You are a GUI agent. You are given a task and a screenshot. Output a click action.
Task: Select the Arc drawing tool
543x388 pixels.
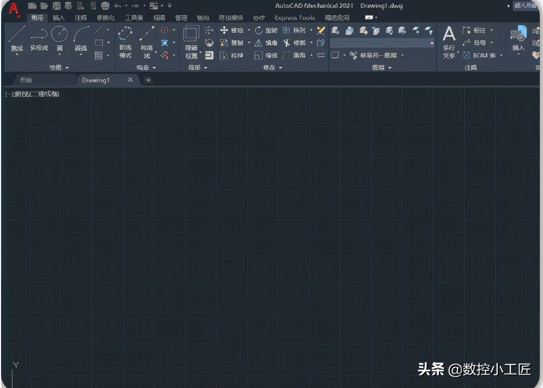pos(81,38)
